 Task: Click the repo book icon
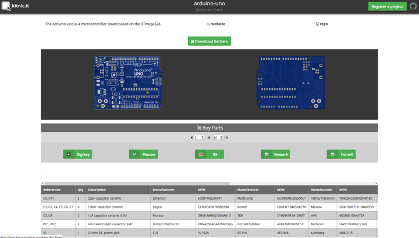(x=318, y=24)
